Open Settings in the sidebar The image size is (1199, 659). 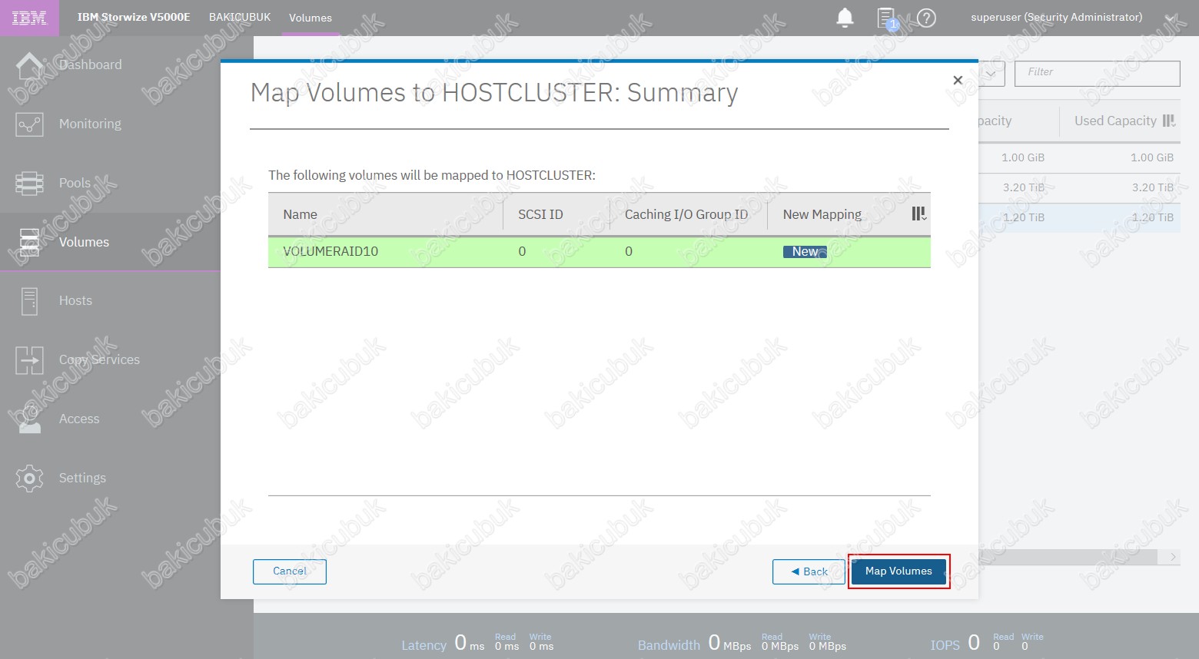coord(82,478)
